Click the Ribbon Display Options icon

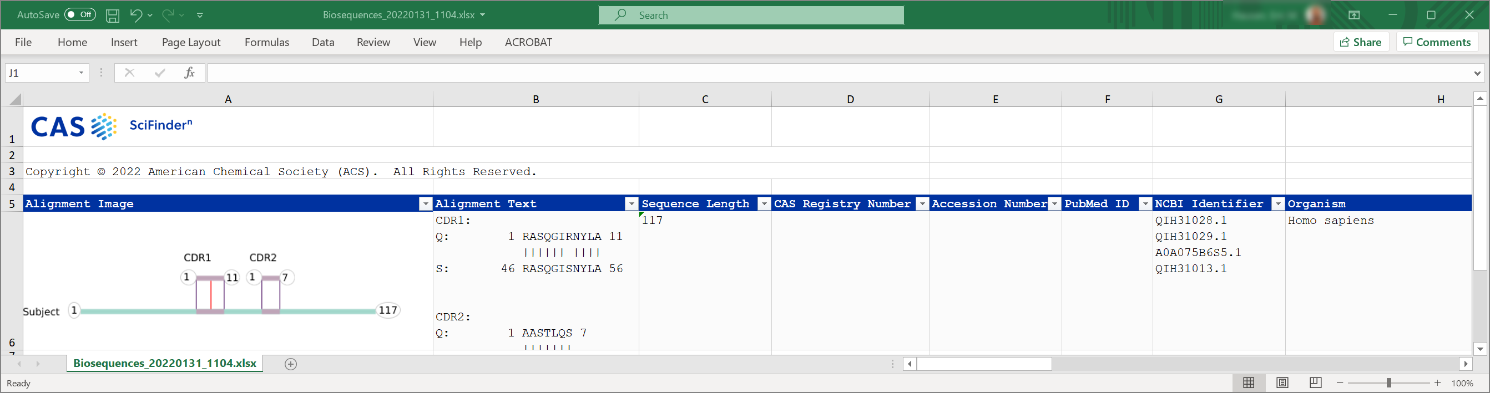1354,15
